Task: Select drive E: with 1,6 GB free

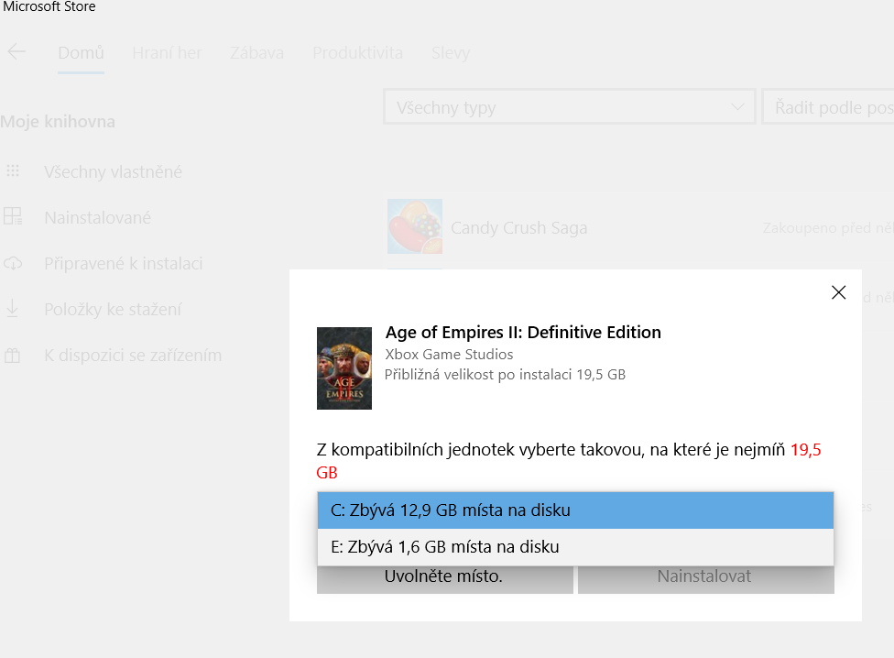Action: [575, 547]
